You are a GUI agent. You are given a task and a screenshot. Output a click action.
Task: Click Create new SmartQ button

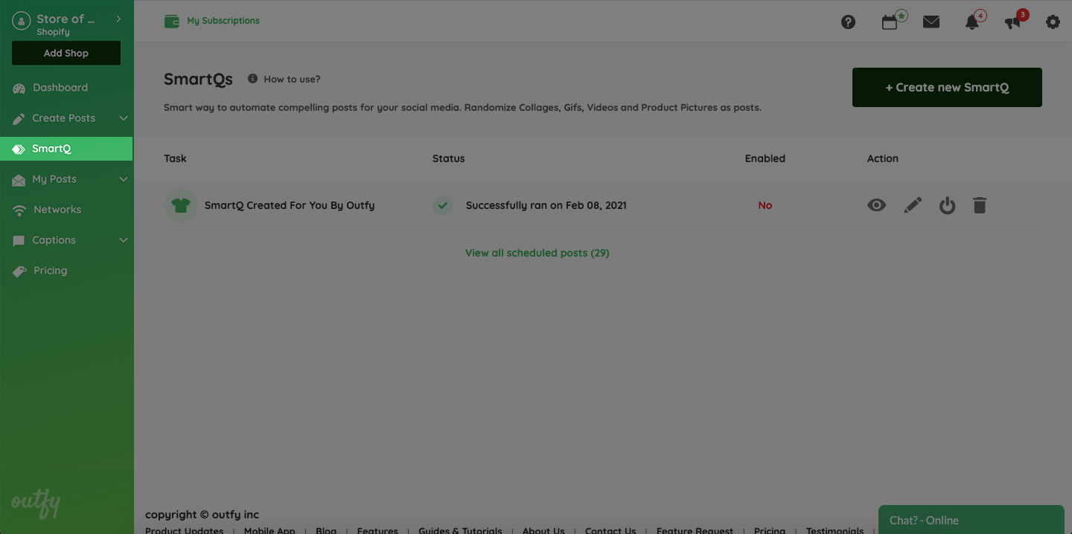(947, 87)
